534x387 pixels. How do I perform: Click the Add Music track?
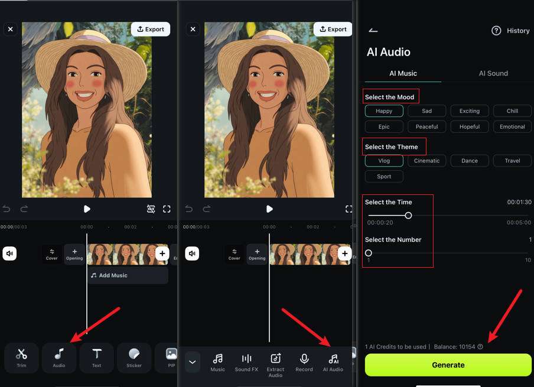pyautogui.click(x=128, y=275)
